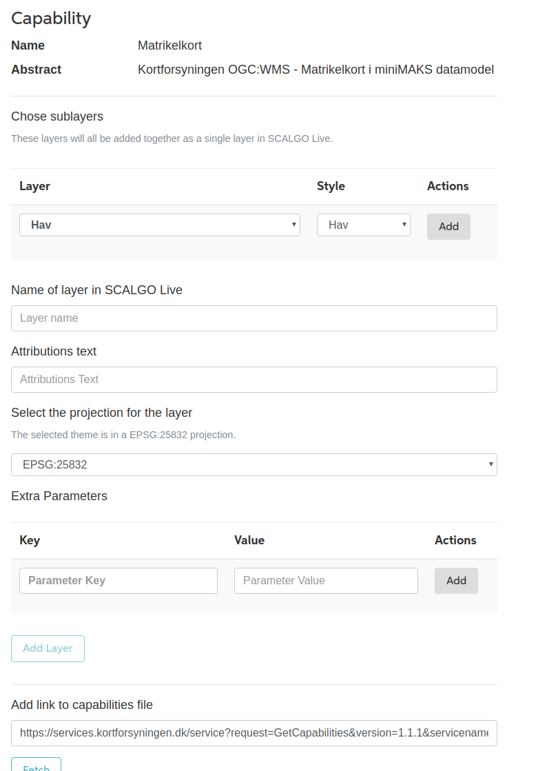Open the Style dropdown showing Hav

(364, 225)
